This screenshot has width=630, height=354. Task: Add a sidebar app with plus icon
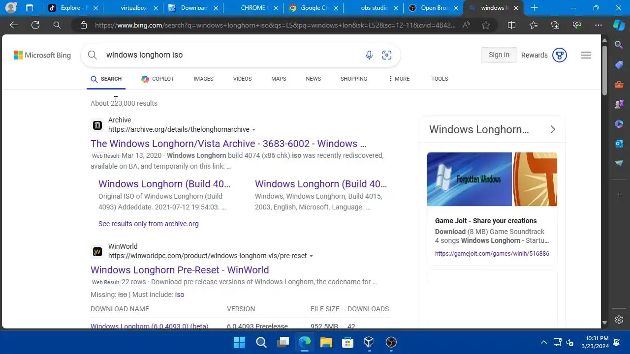point(619,195)
